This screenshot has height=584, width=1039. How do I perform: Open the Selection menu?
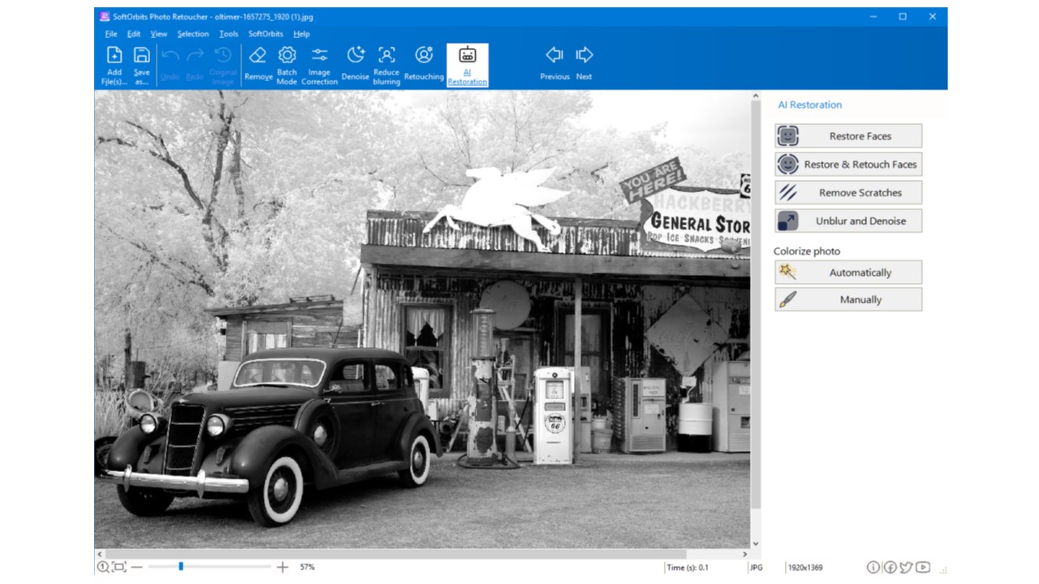point(193,34)
